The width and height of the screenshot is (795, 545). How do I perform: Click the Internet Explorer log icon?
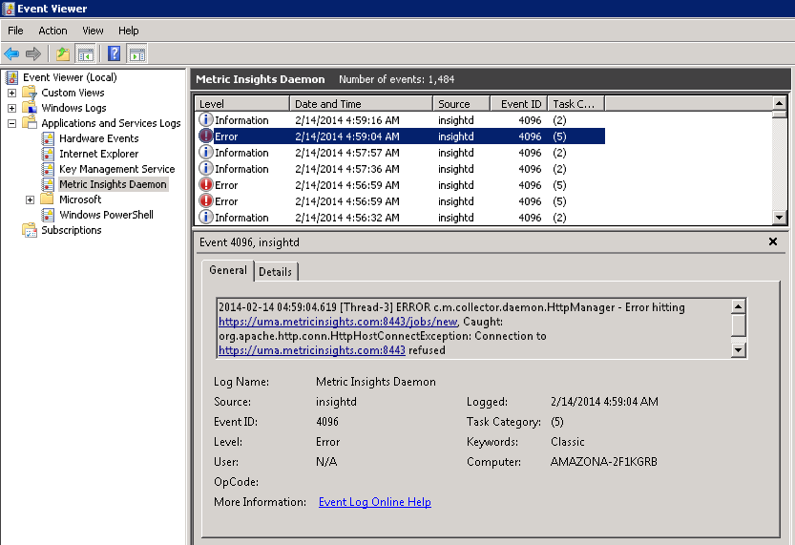pos(48,154)
